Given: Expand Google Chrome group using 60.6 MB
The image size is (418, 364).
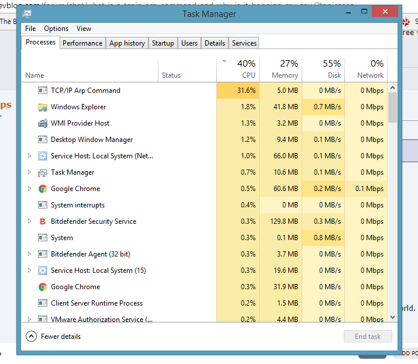Looking at the screenshot, I should pos(30,189).
